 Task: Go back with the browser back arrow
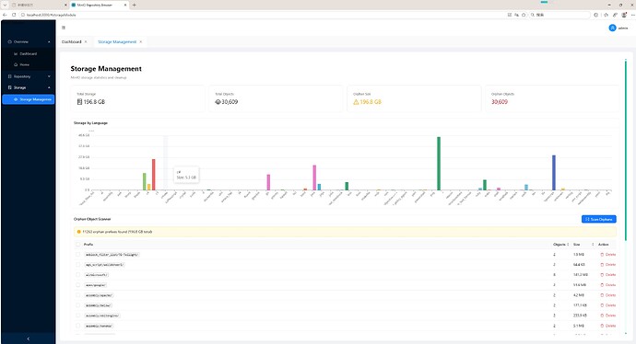tap(5, 15)
